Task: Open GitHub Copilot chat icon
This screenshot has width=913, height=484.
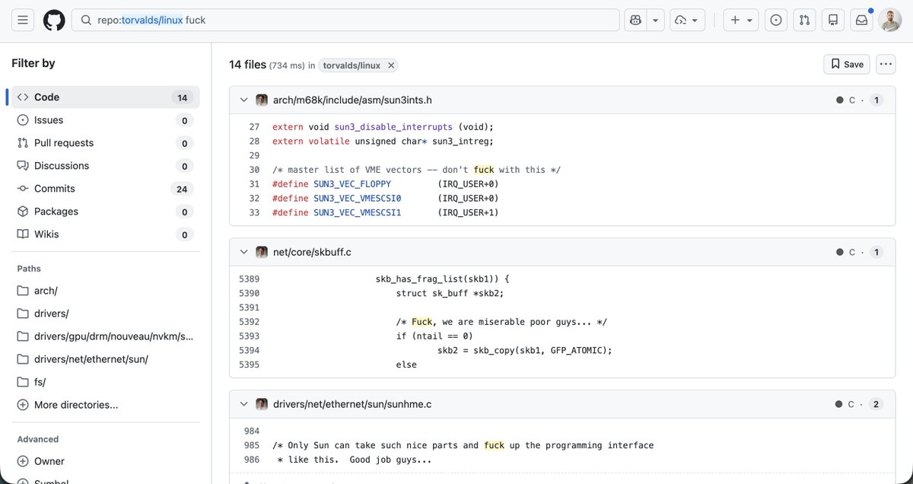Action: (x=636, y=21)
